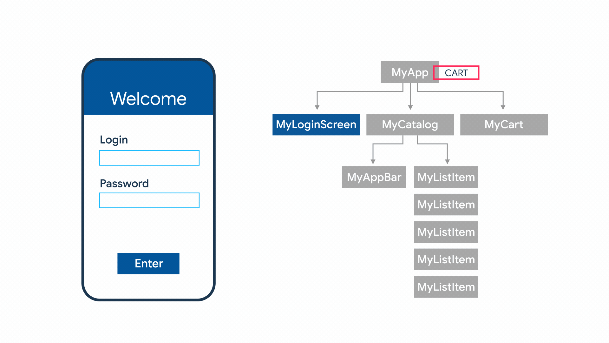The image size is (609, 343).
Task: Toggle the CART label visibility
Action: 456,72
